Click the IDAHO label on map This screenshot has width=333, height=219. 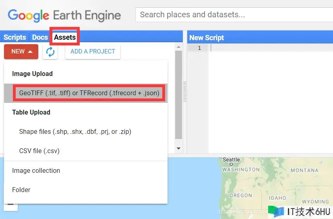coord(277,198)
